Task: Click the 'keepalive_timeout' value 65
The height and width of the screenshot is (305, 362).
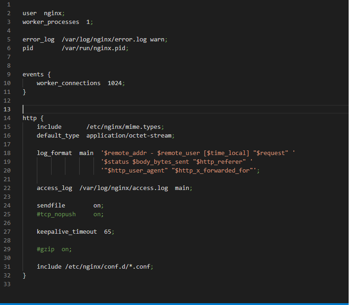Action: tap(107, 232)
